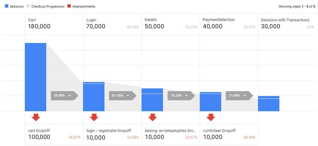Select the Sessions with Transactions bar
Screen dimensions: 318x146
pos(268,104)
